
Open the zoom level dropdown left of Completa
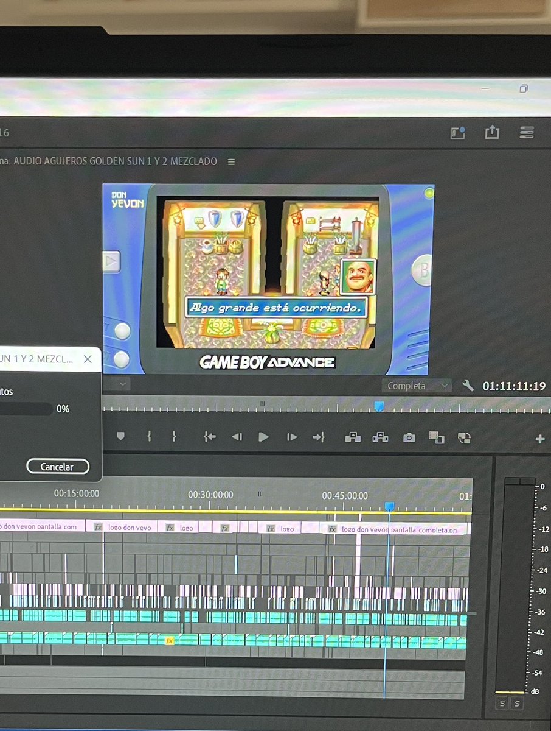pyautogui.click(x=116, y=384)
